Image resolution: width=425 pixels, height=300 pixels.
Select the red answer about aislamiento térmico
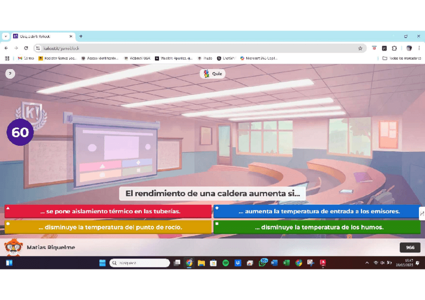click(x=108, y=211)
